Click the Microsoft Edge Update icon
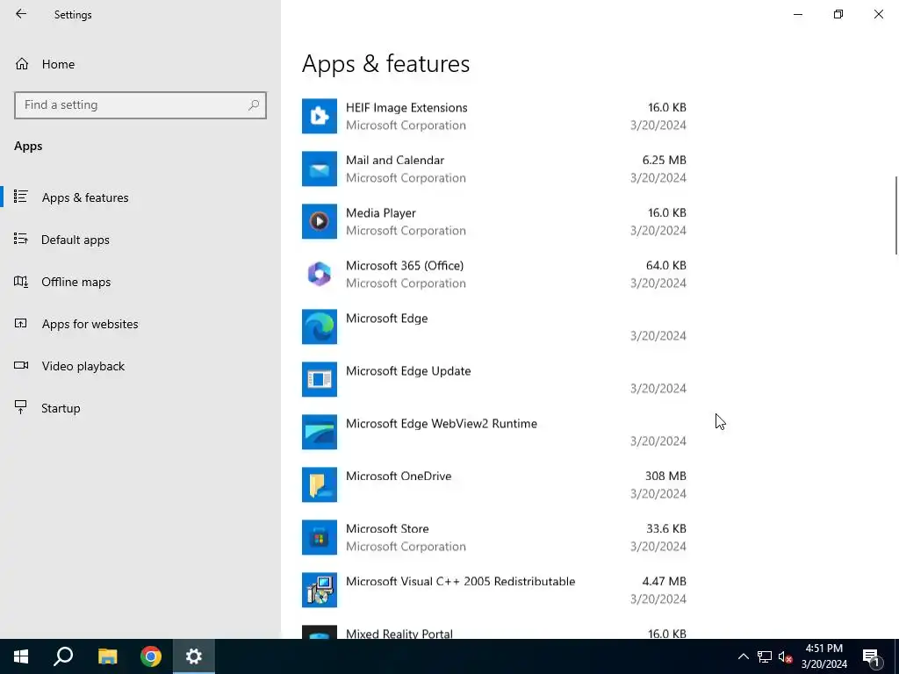The width and height of the screenshot is (899, 674). pos(320,379)
